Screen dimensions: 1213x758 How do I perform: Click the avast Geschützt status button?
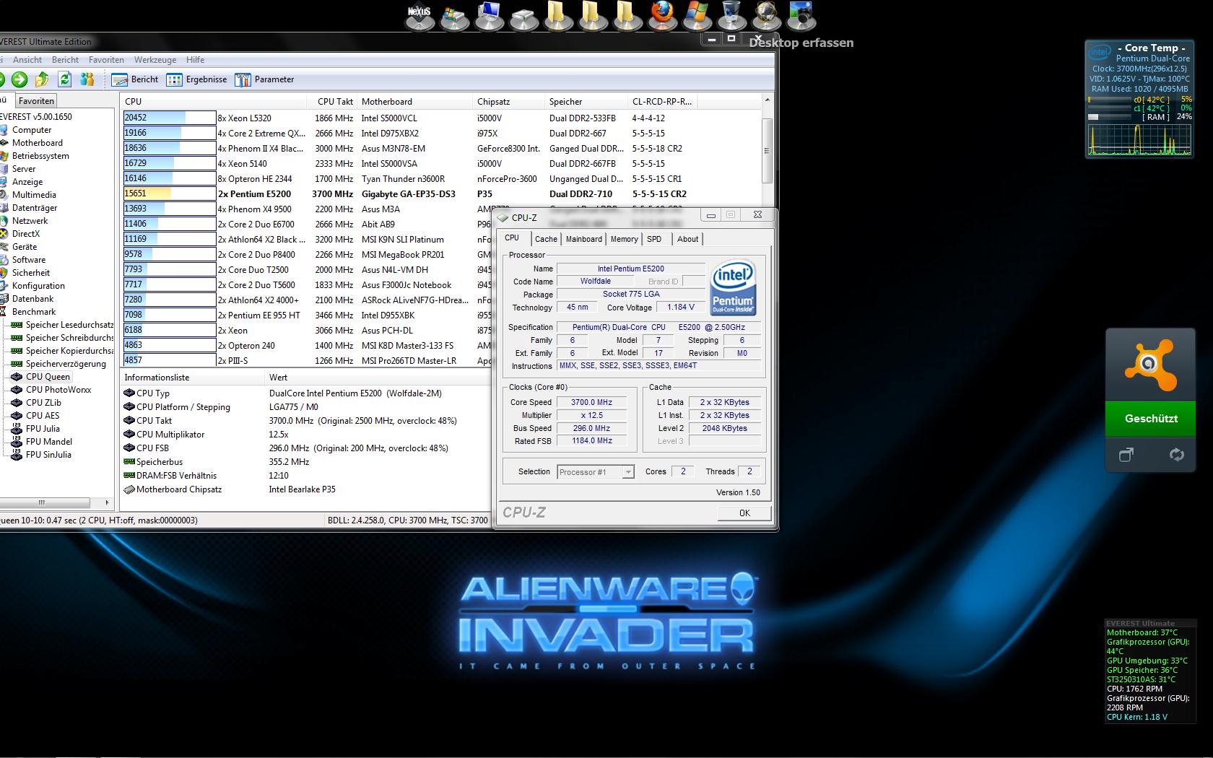(1150, 419)
